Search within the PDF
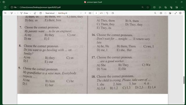 (155, 13)
